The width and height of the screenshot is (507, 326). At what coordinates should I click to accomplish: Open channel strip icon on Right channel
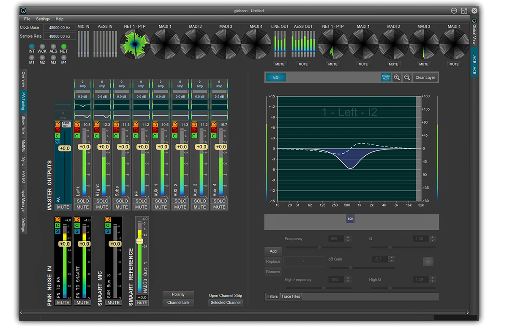[96, 124]
